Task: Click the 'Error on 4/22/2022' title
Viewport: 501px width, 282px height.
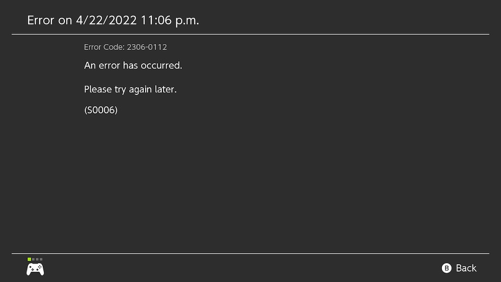Action: (113, 21)
